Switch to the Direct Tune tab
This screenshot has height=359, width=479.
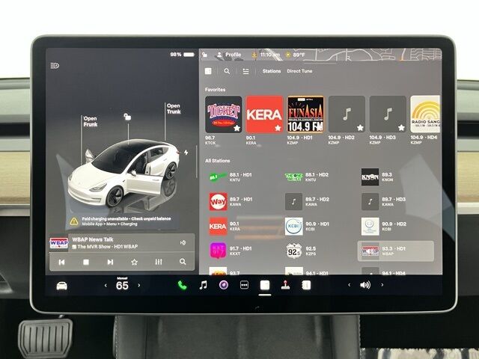click(300, 71)
